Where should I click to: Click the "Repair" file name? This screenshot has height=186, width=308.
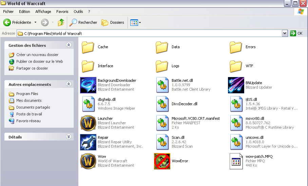103,137
